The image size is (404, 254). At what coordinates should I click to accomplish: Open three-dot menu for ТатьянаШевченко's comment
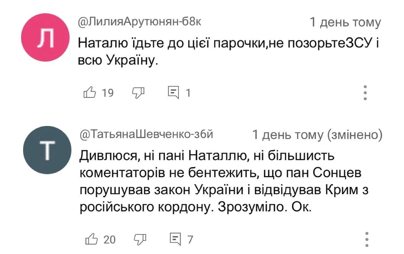pyautogui.click(x=367, y=240)
